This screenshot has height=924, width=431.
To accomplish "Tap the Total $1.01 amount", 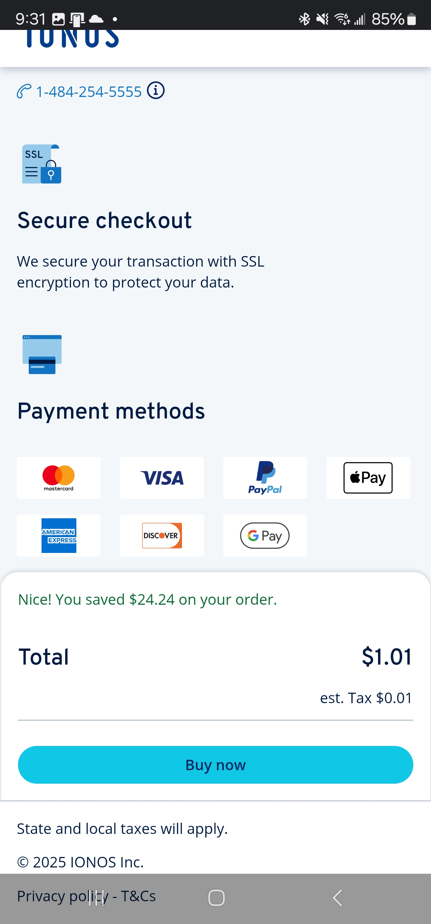I will point(387,657).
